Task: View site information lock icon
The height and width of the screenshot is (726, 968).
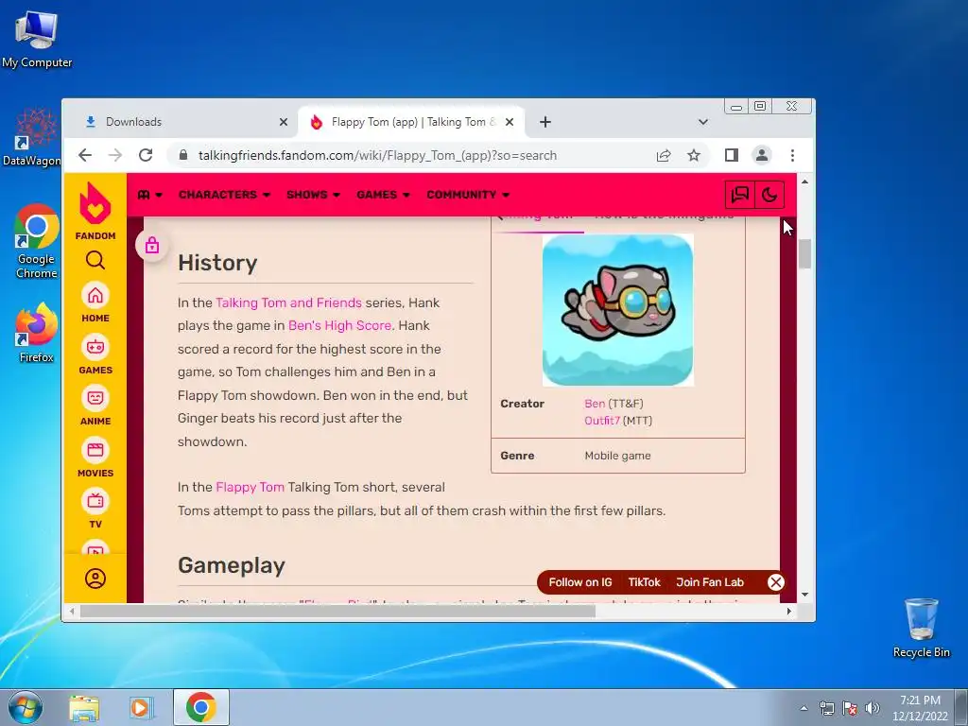Action: pos(182,155)
